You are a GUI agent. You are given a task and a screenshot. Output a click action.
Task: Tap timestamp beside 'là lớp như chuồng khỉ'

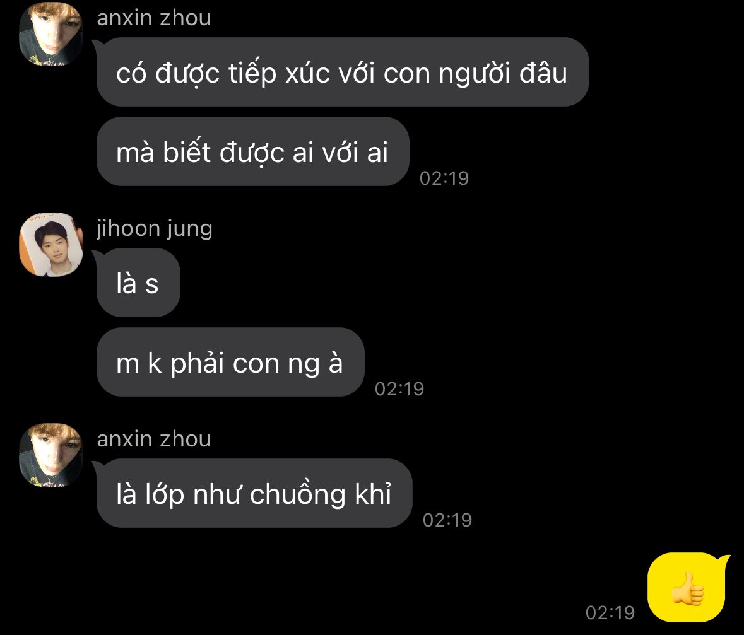pos(447,520)
